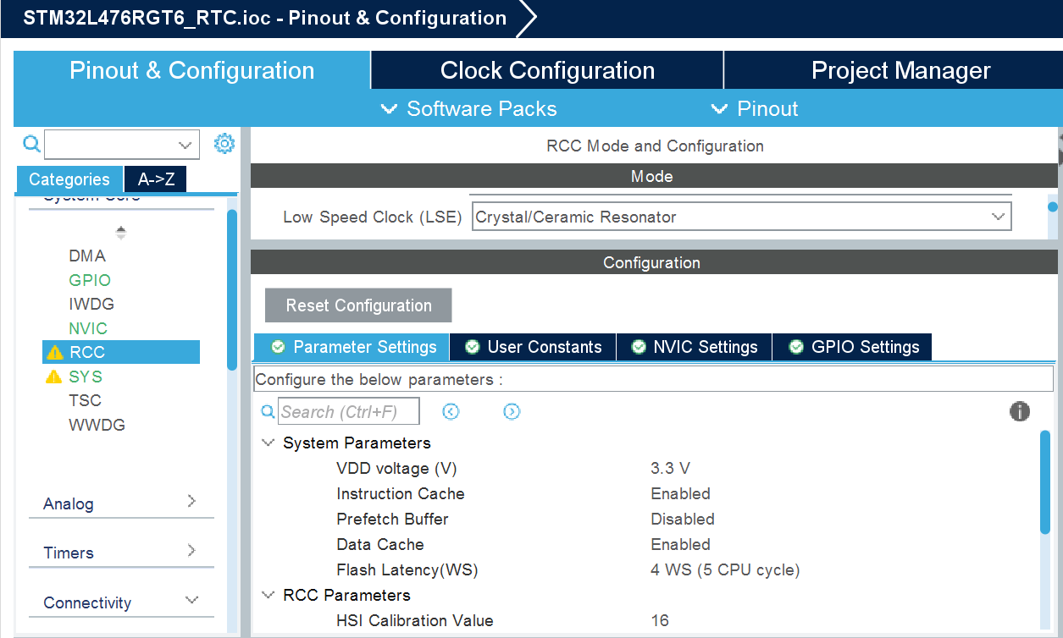Click the Instruction Cache Enabled value
The image size is (1063, 638).
click(681, 493)
